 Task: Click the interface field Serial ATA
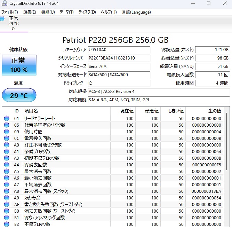pos(119,66)
